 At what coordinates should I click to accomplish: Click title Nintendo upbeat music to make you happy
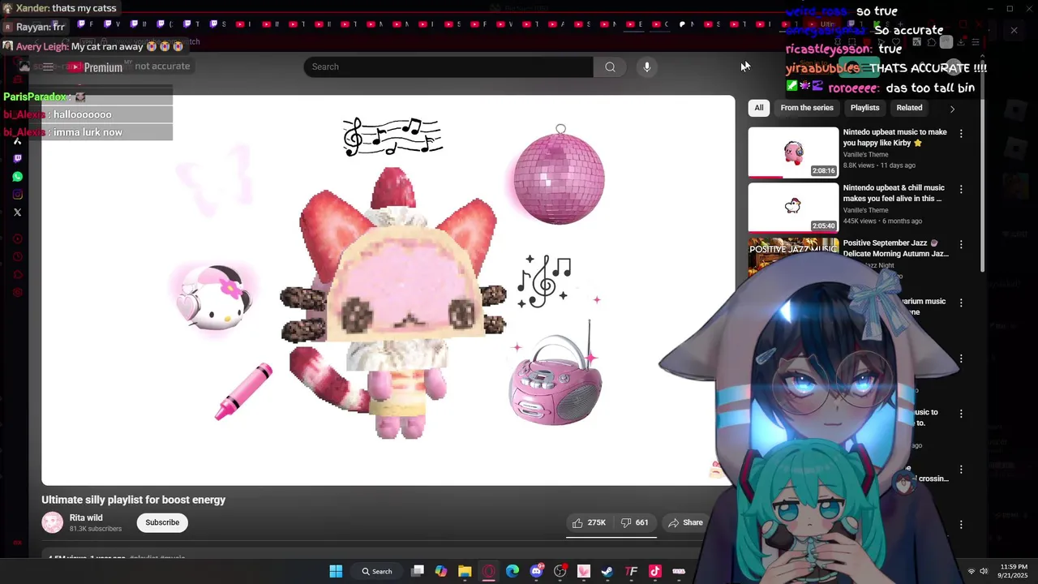click(894, 137)
